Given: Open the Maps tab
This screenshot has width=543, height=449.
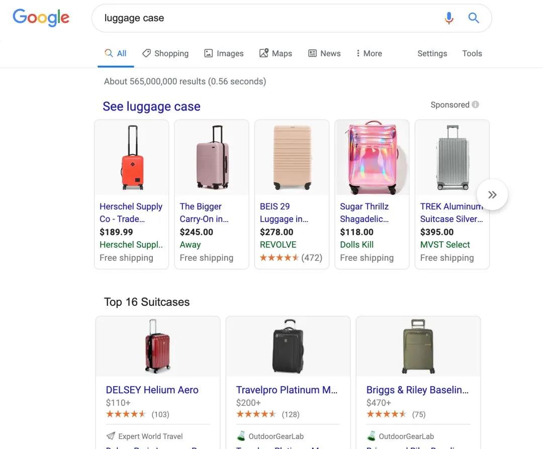Looking at the screenshot, I should pyautogui.click(x=276, y=53).
